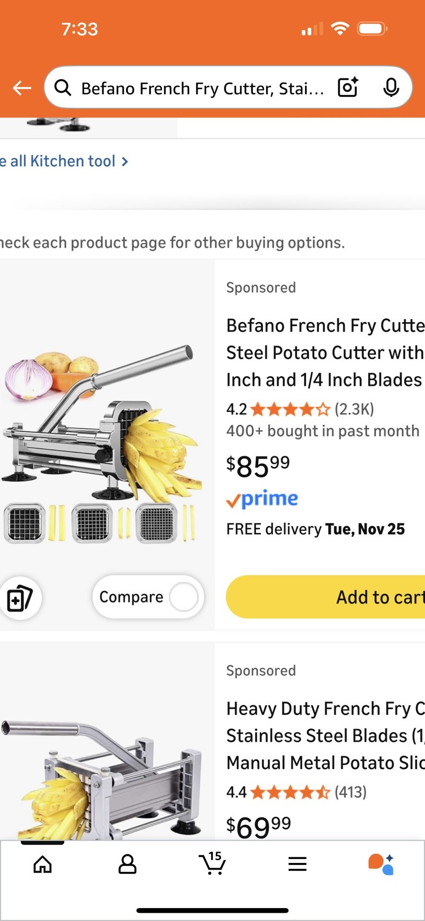This screenshot has height=921, width=425.
Task: Open the 413 ratings for Heavy Duty cutter
Action: (350, 792)
